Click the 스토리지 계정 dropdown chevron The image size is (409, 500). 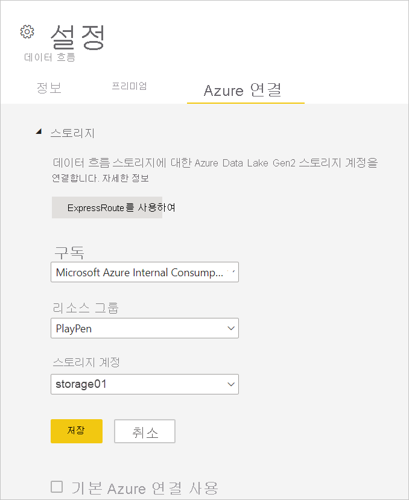tap(230, 384)
